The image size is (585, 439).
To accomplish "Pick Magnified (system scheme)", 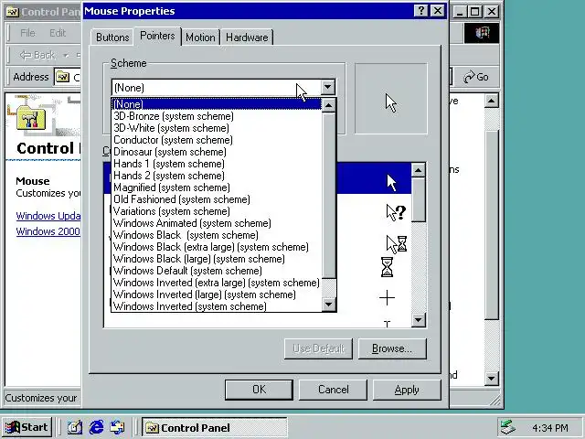I will [x=217, y=187].
